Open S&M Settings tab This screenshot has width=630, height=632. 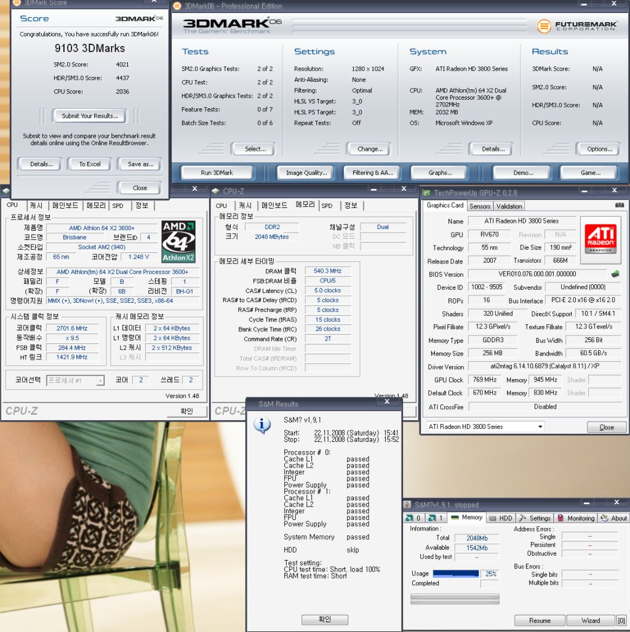535,518
